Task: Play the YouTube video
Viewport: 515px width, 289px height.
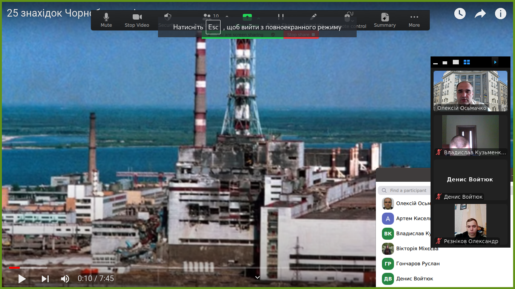Action: (x=22, y=278)
